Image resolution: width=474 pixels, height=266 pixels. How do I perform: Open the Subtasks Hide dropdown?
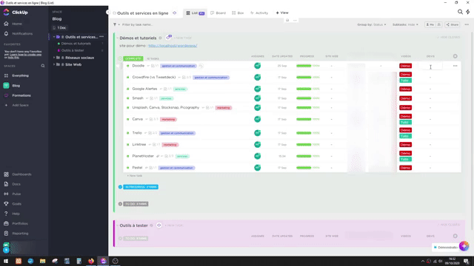[405, 24]
